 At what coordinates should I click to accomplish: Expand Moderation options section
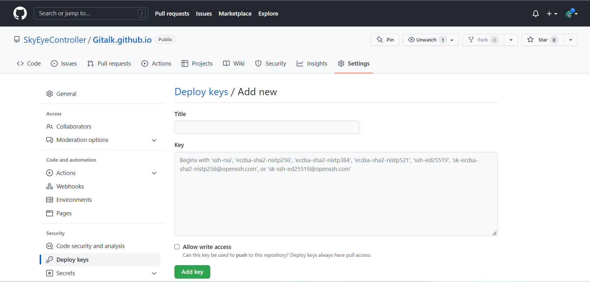154,140
